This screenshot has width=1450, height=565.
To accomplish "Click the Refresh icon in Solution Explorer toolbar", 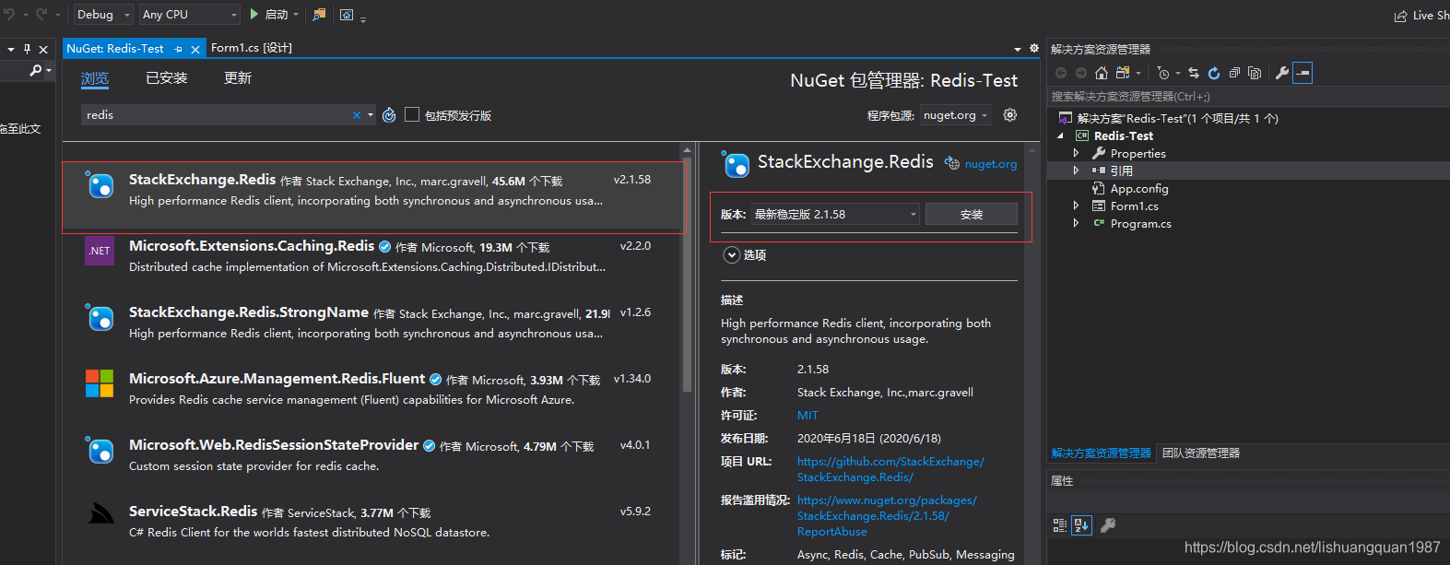I will 1214,73.
